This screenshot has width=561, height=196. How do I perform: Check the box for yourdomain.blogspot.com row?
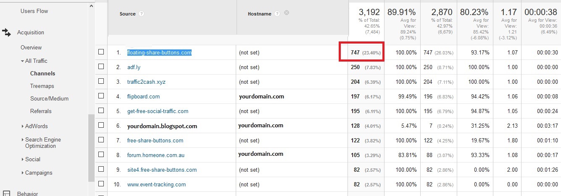(x=101, y=125)
